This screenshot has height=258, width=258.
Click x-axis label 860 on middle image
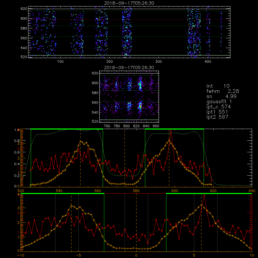click(x=156, y=126)
